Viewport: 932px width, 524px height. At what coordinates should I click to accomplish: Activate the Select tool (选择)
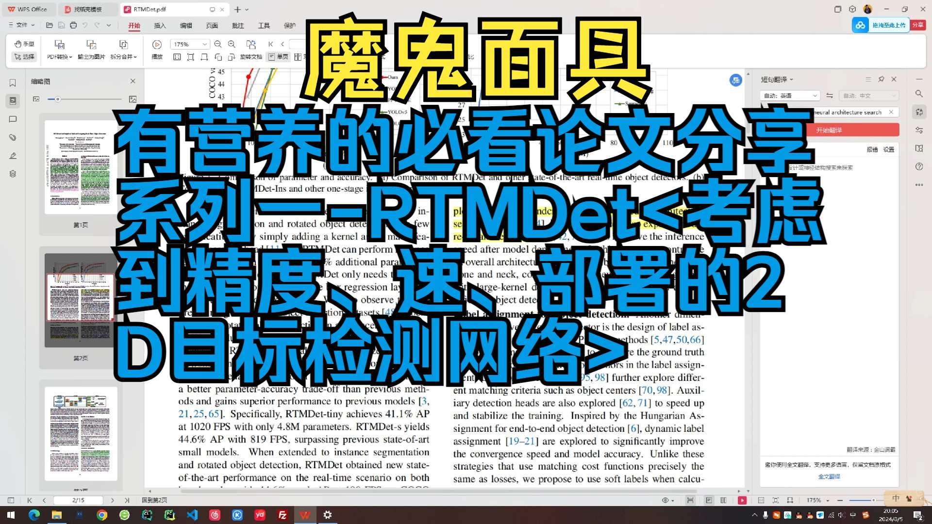click(24, 57)
